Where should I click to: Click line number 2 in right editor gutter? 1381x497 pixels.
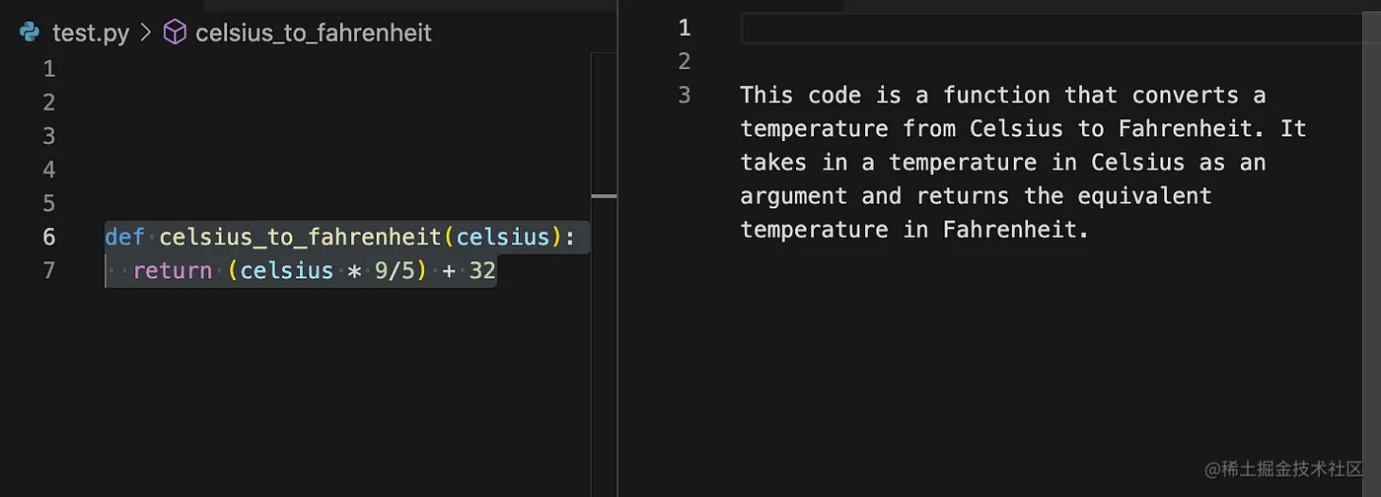click(685, 61)
